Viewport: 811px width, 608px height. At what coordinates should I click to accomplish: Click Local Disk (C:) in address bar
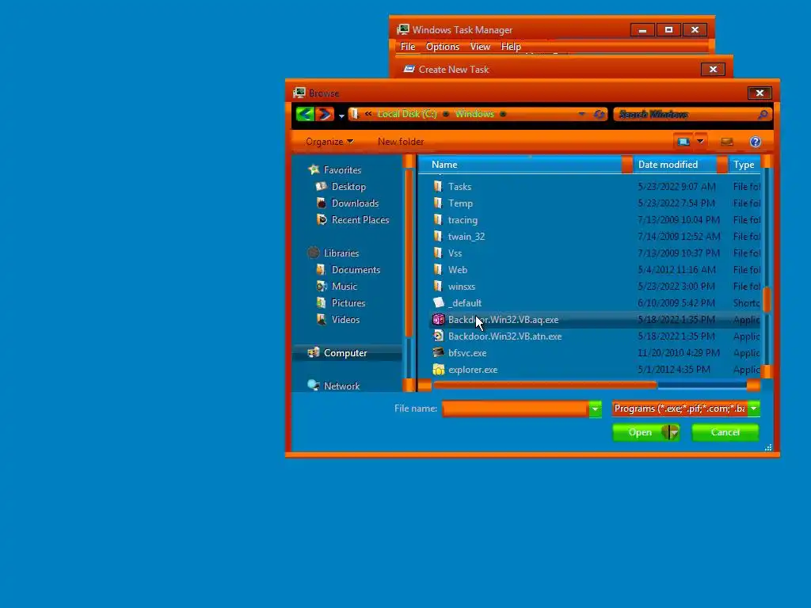click(407, 114)
